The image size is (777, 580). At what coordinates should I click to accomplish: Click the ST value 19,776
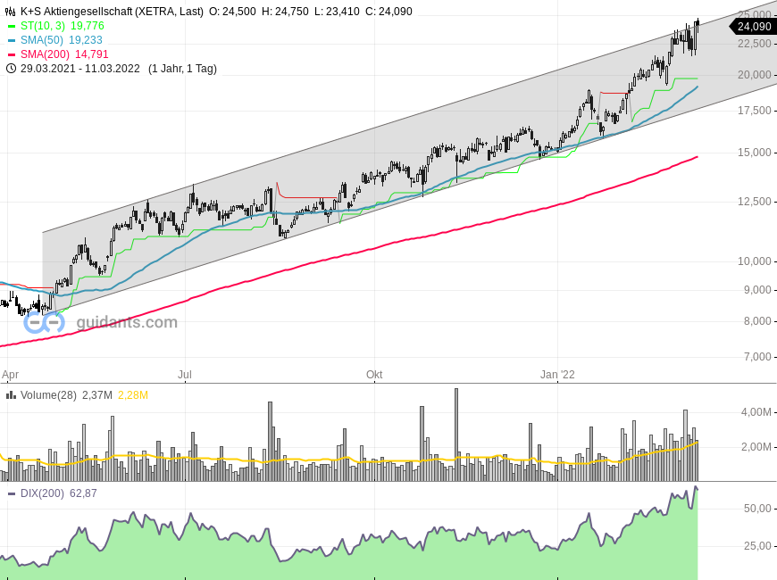coord(88,26)
